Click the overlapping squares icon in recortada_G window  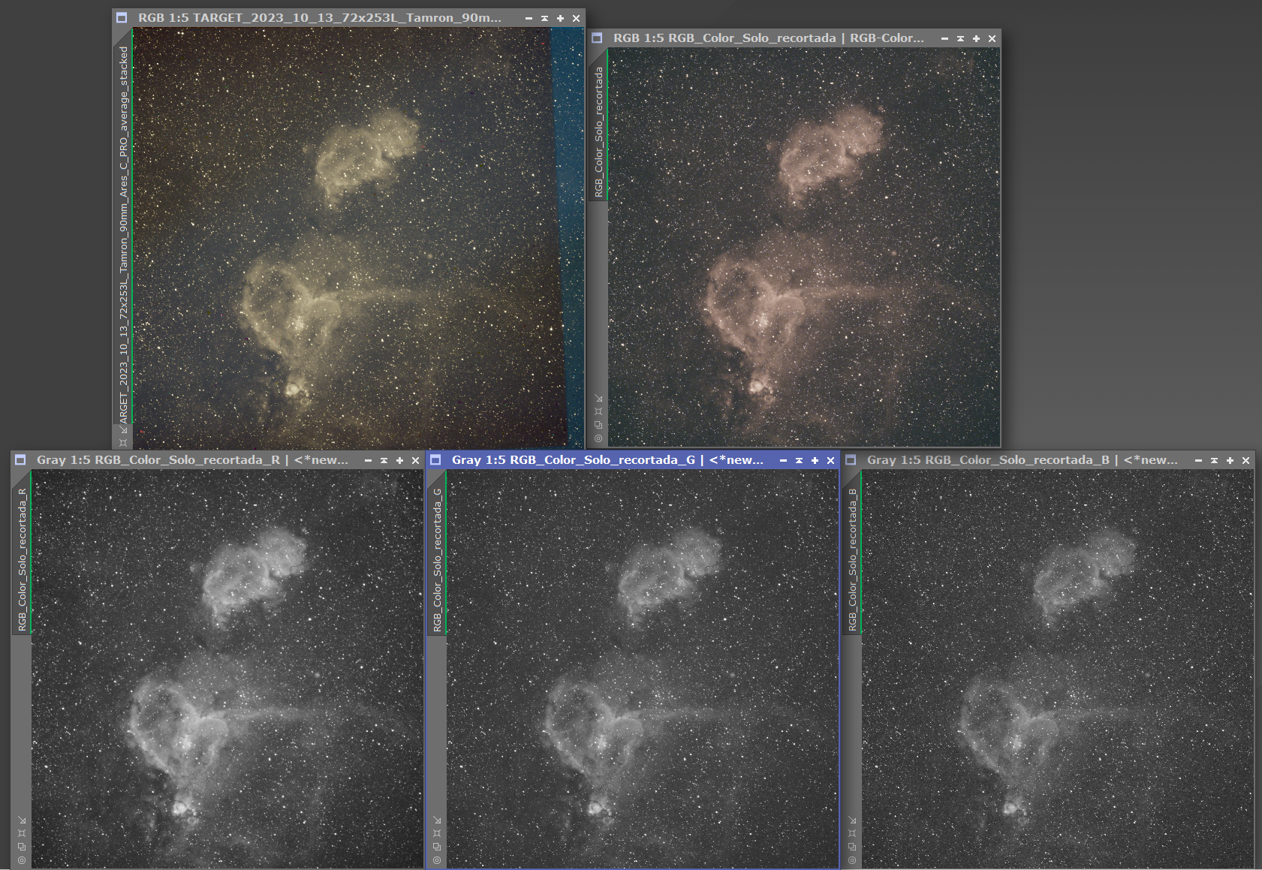437,847
